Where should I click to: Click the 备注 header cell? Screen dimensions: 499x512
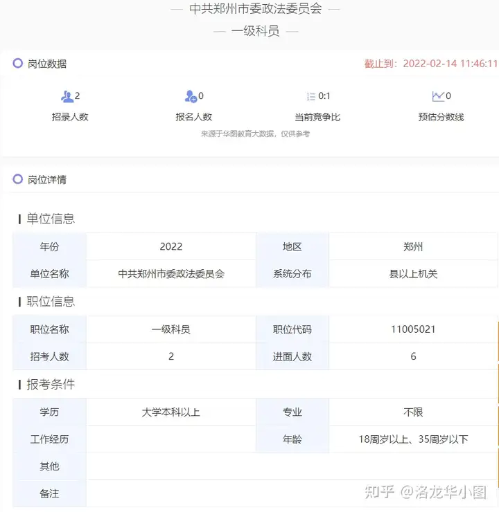pyautogui.click(x=49, y=493)
